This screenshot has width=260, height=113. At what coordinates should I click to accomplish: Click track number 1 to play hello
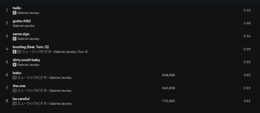tap(7, 10)
